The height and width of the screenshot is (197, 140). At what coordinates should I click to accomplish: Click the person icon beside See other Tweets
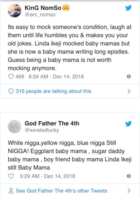(x=11, y=191)
